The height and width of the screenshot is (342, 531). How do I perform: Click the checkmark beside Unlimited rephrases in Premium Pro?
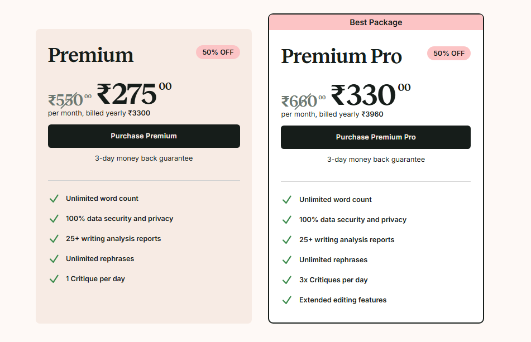(287, 260)
